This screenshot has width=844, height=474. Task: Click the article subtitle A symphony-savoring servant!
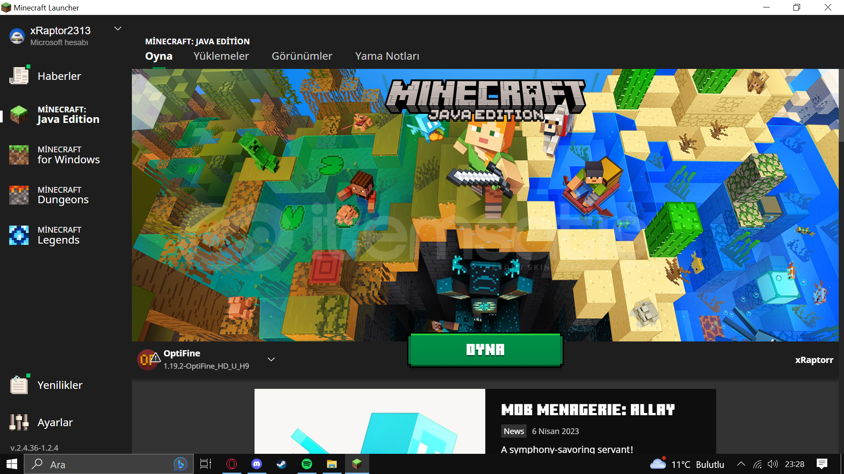coord(567,449)
